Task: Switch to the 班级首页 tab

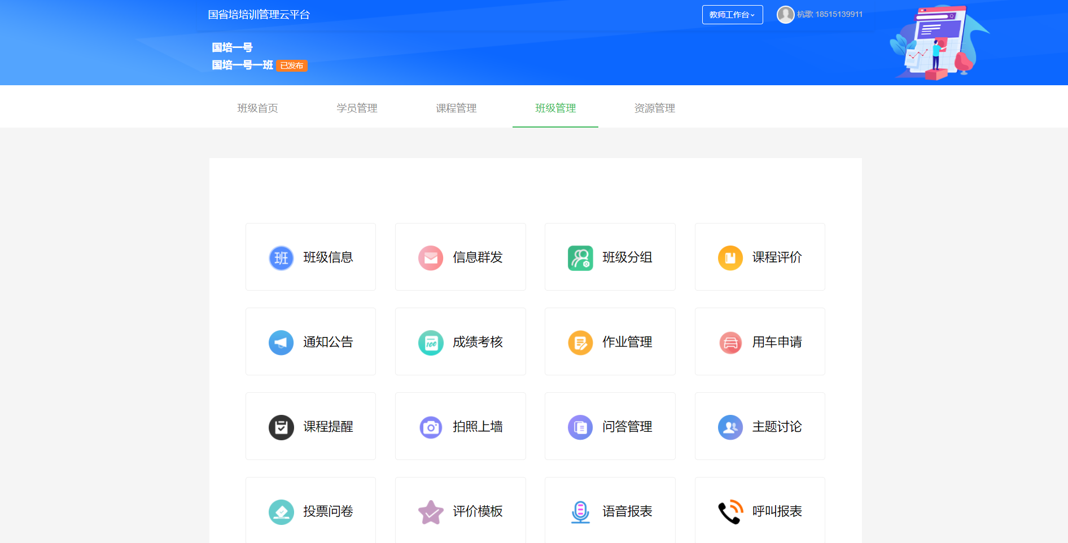Action: [x=257, y=108]
